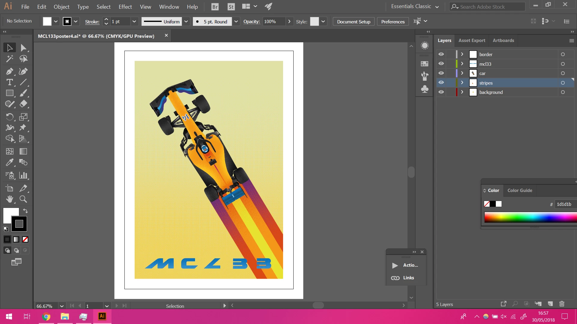The width and height of the screenshot is (577, 324).
Task: Click the Delete Selection trash icon
Action: (x=562, y=304)
